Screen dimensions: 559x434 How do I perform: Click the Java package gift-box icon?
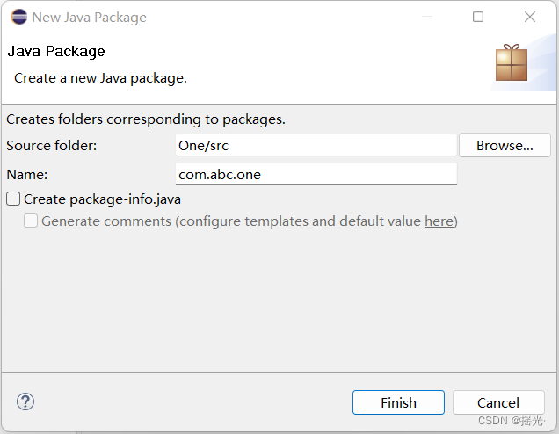coord(511,62)
